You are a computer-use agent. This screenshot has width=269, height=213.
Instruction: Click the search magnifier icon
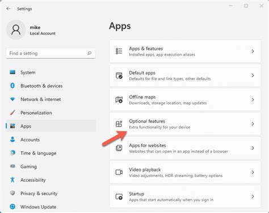[90, 53]
